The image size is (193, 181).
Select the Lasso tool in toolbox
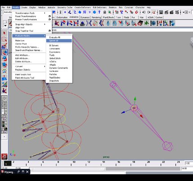(4, 40)
